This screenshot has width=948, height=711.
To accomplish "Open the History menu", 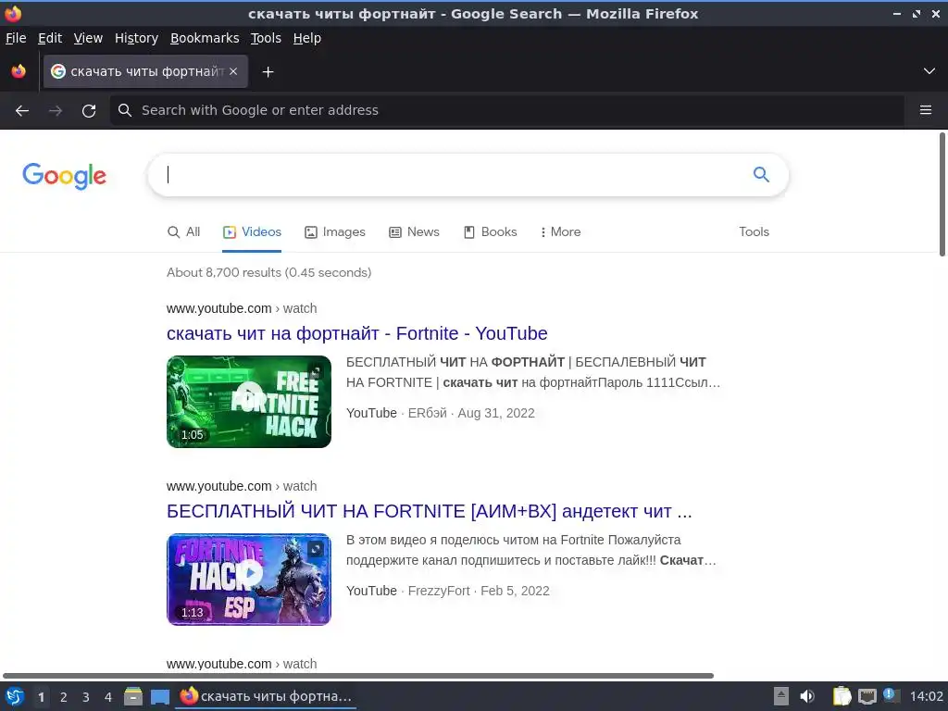I will pyautogui.click(x=136, y=38).
